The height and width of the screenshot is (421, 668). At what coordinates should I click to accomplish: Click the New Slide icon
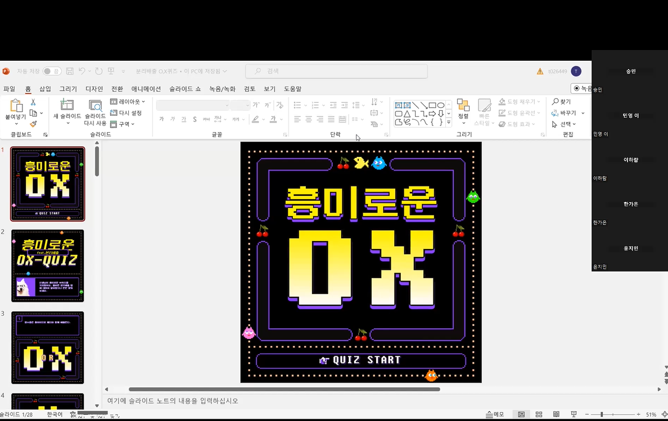[67, 105]
